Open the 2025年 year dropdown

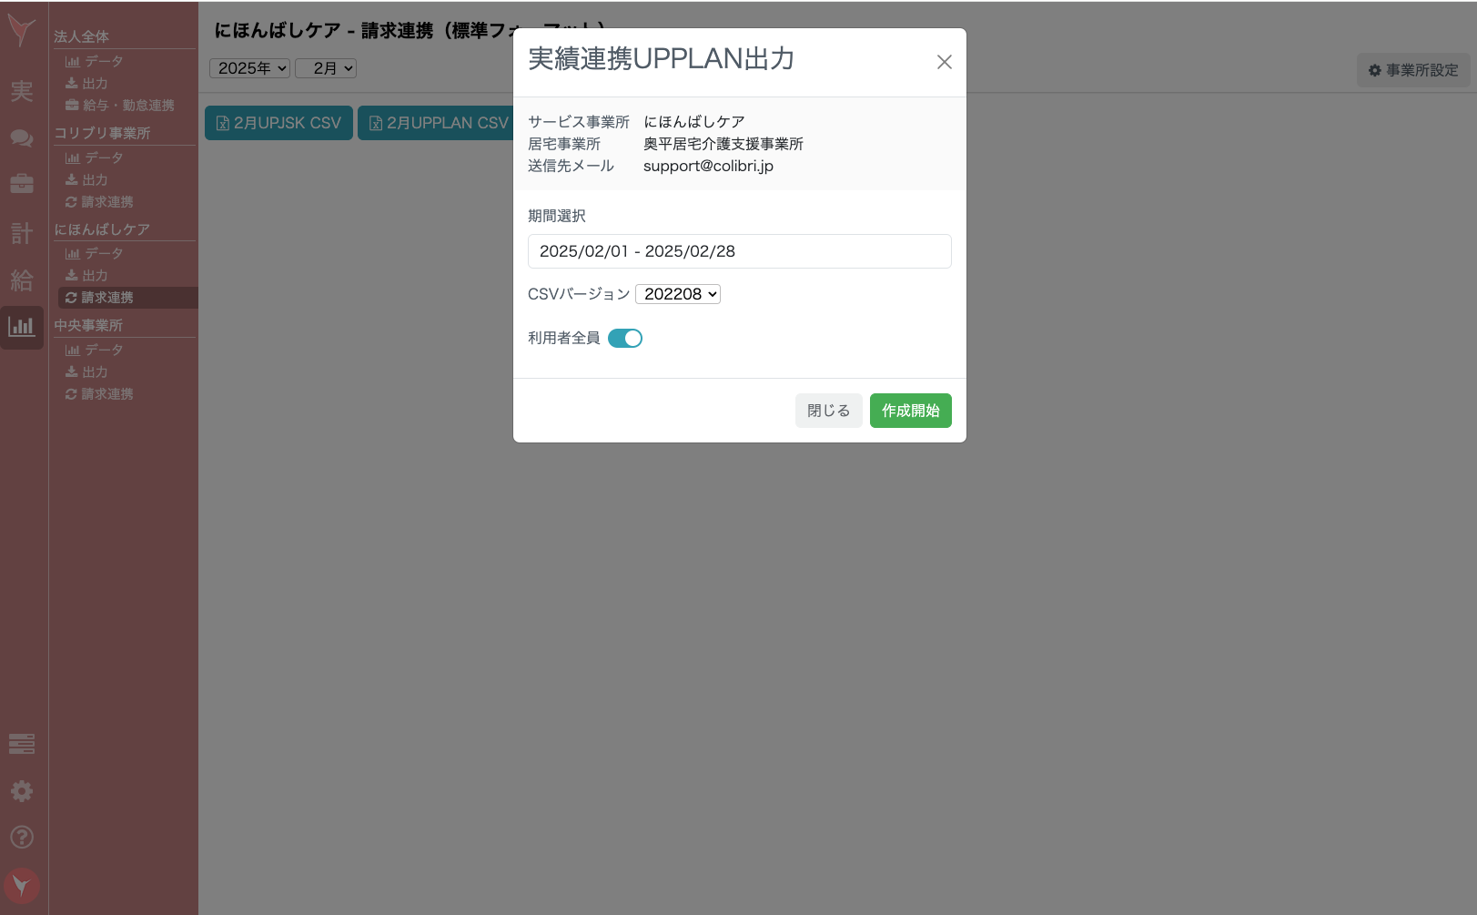click(249, 67)
